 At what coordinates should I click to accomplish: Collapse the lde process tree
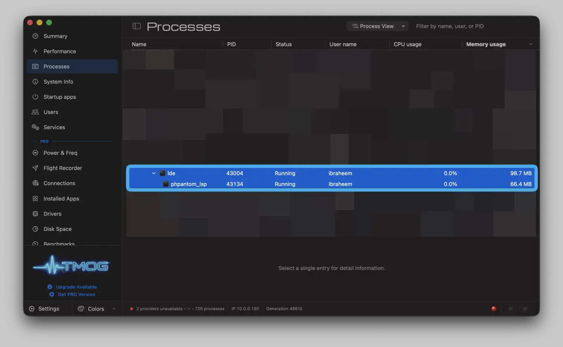(154, 173)
